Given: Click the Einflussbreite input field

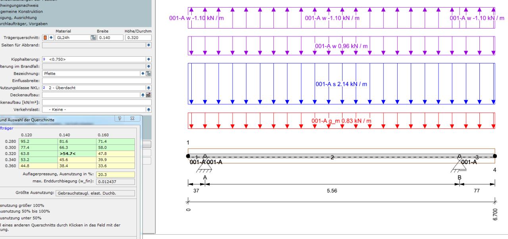Looking at the screenshot, I should (x=97, y=81).
